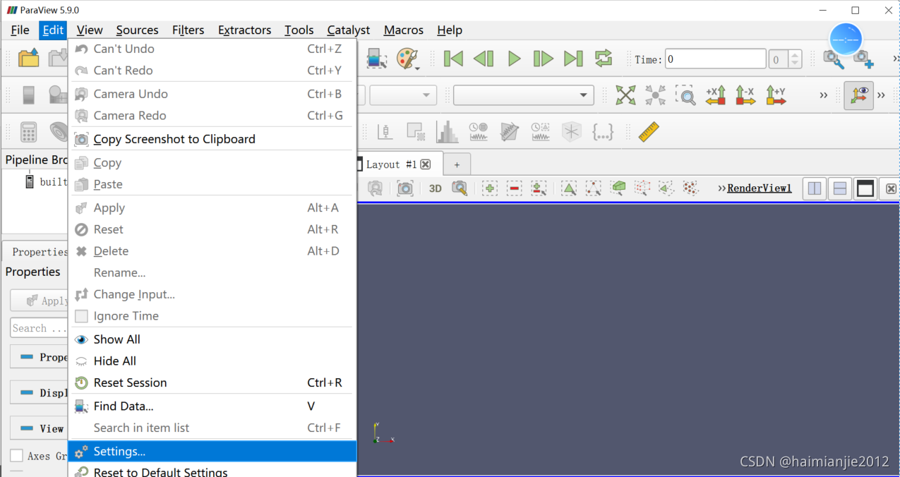Jump to the first frame
Screen dimensions: 900x477
point(453,59)
